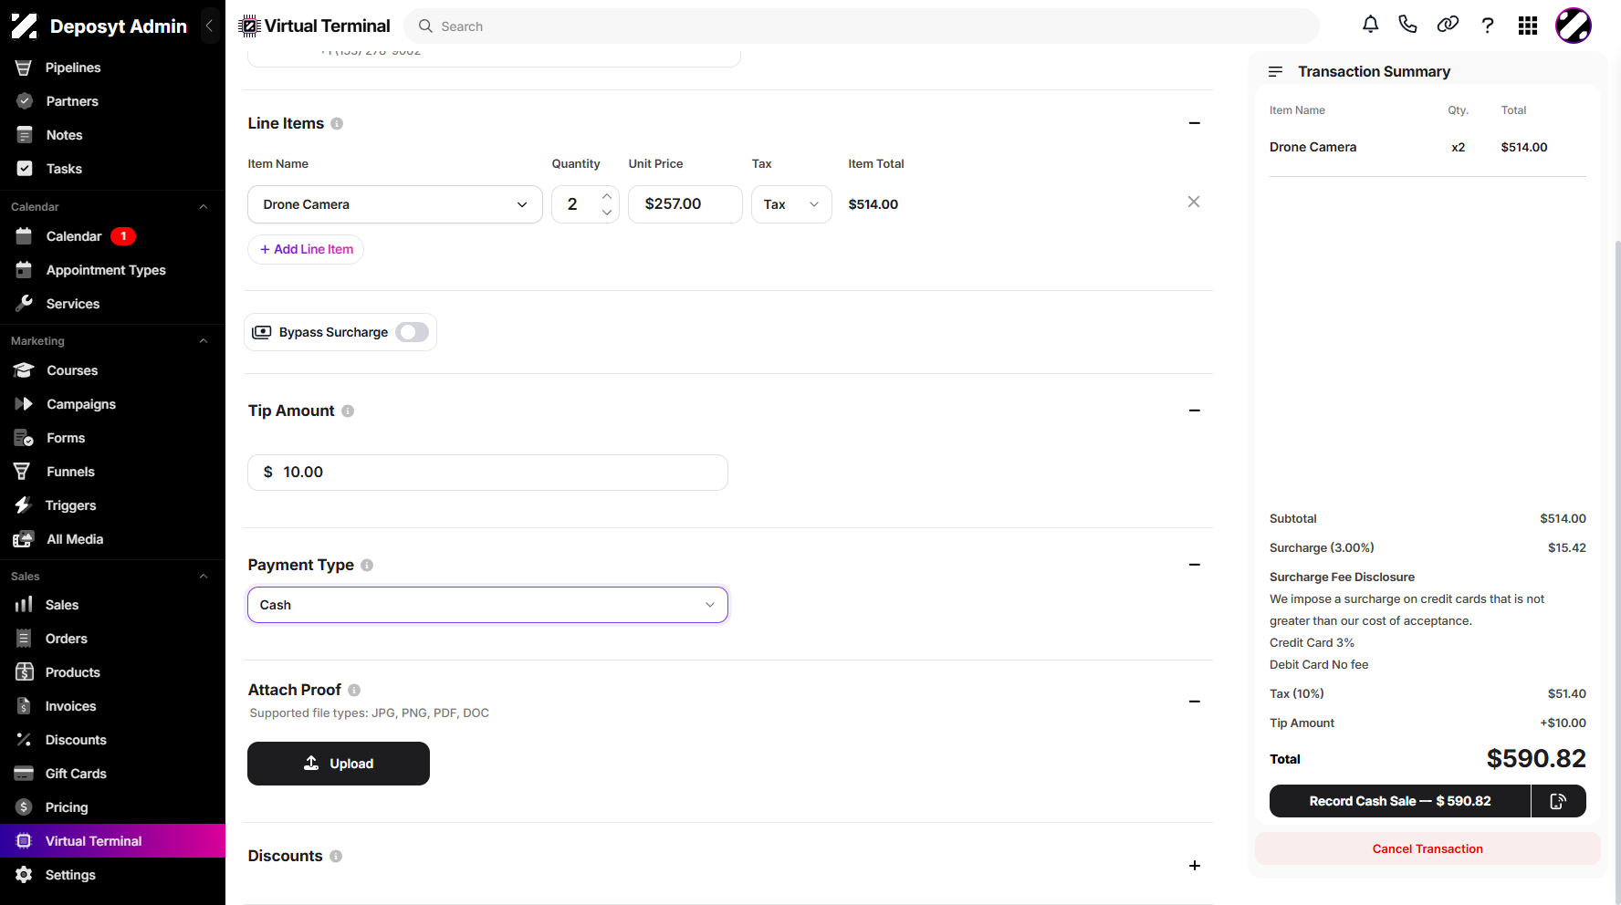1621x905 pixels.
Task: Collapse the Attach Proof section
Action: [x=1195, y=702]
